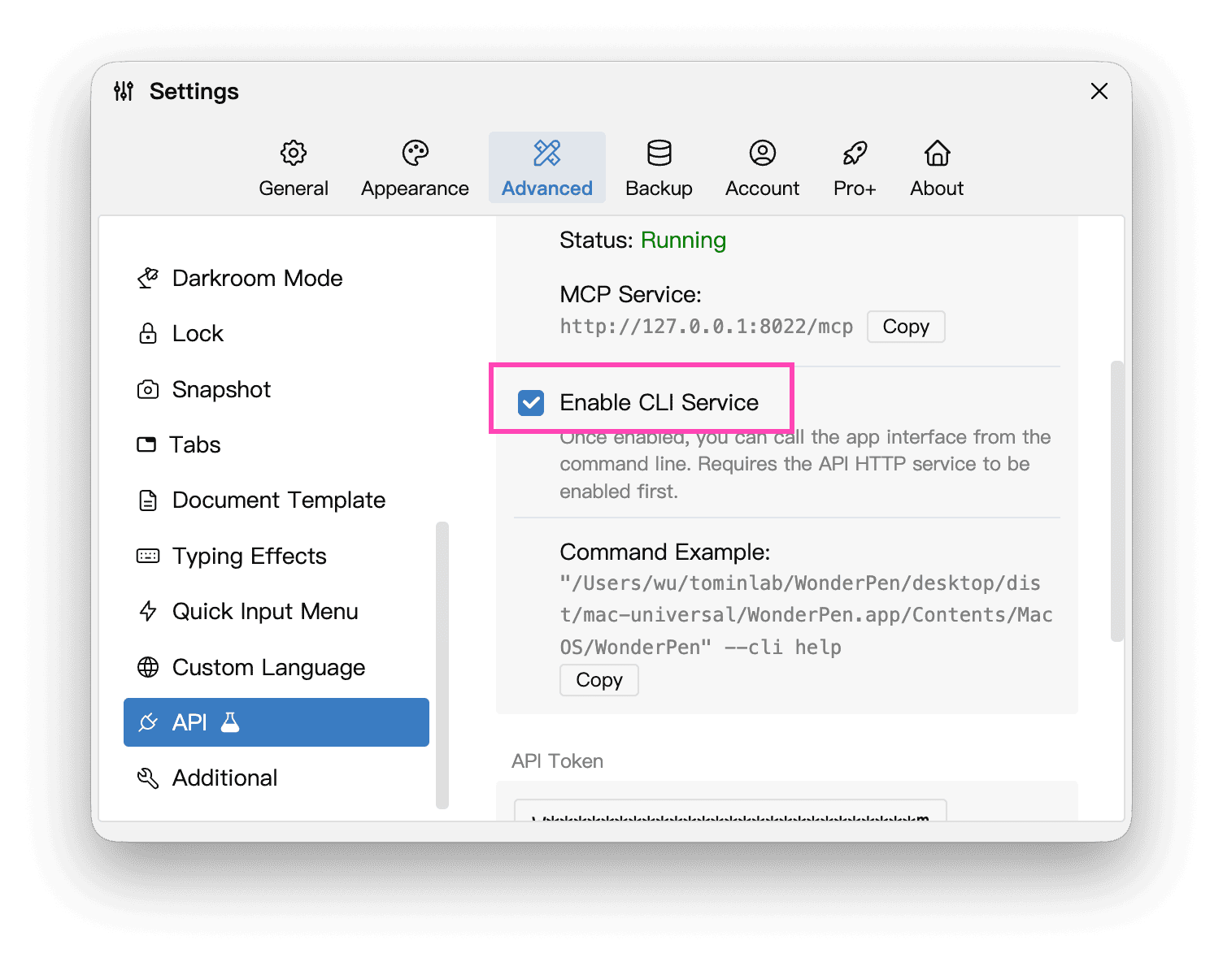This screenshot has width=1223, height=962.
Task: Select Tabs in the sidebar list
Action: pos(276,444)
